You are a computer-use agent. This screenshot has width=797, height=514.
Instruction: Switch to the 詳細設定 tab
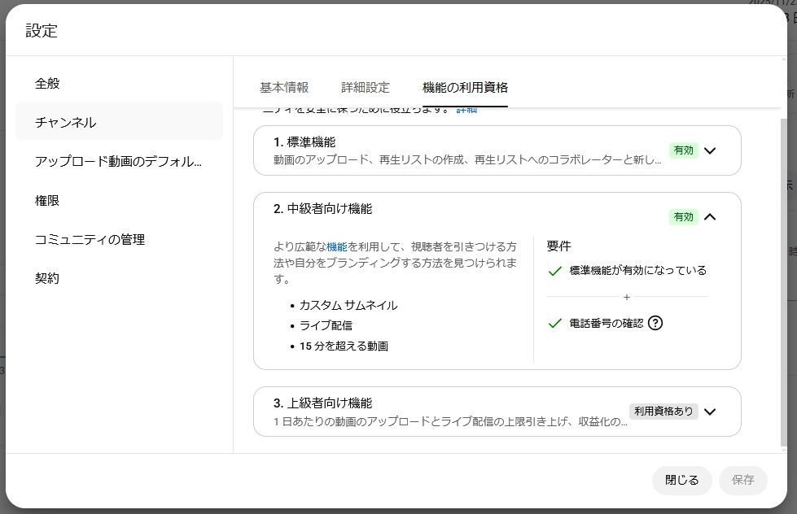pyautogui.click(x=366, y=87)
